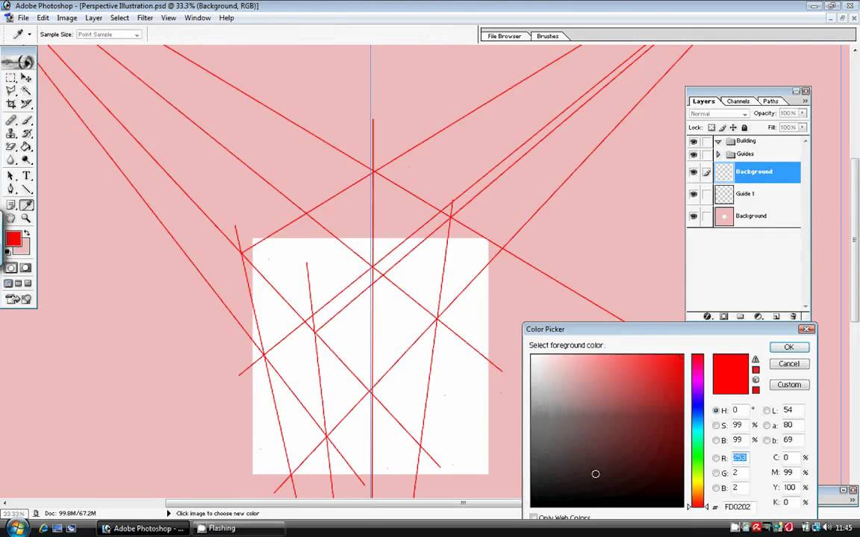The width and height of the screenshot is (860, 537).
Task: Select the Type tool
Action: (x=26, y=176)
